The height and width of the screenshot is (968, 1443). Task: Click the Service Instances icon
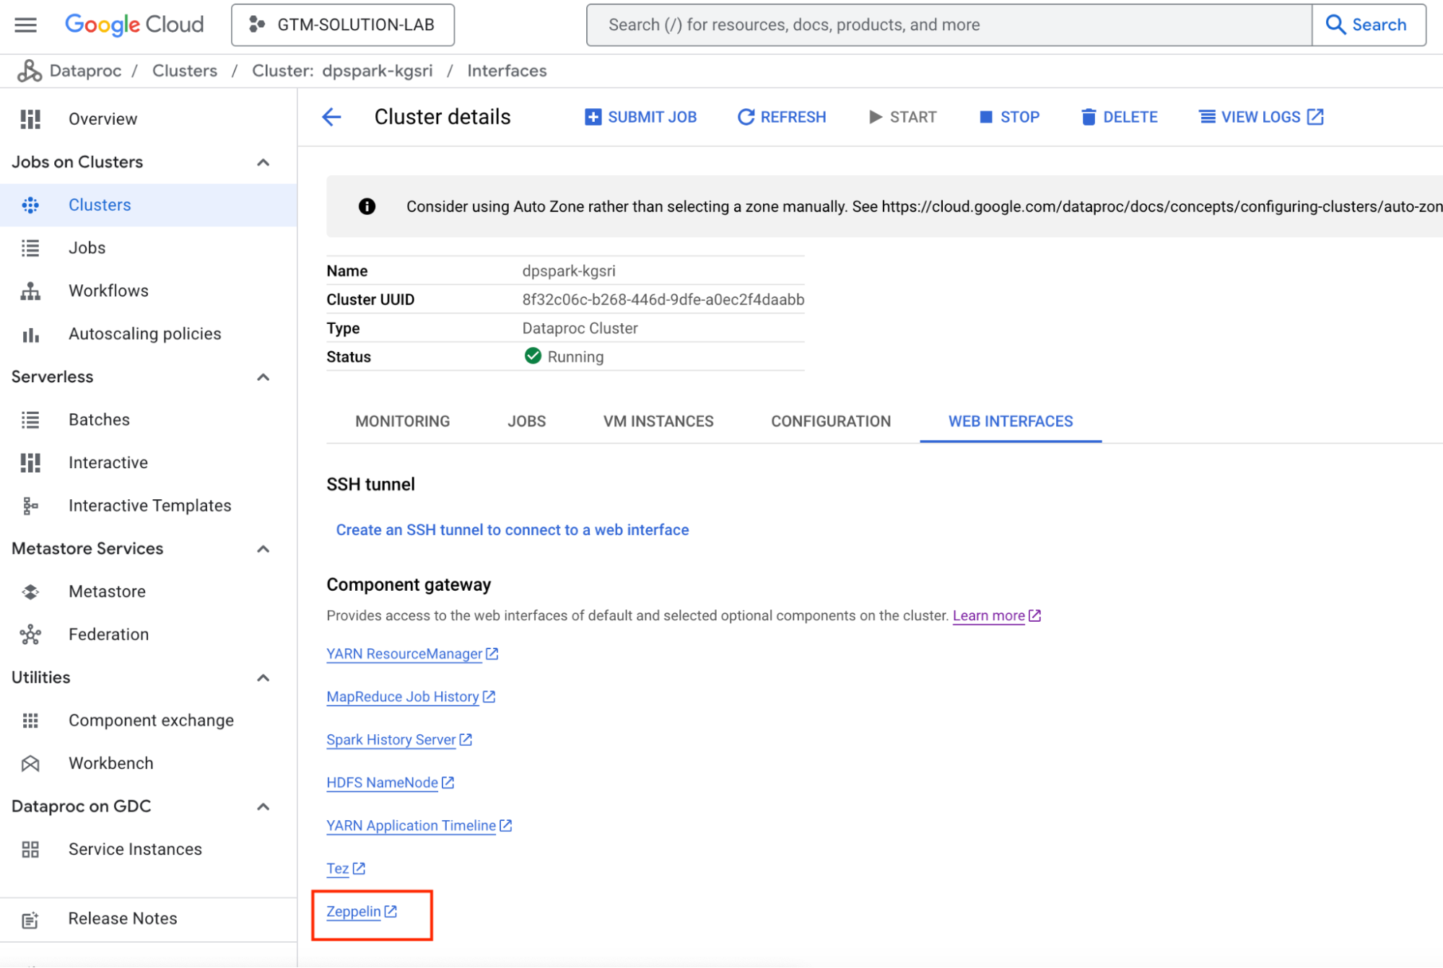(30, 849)
